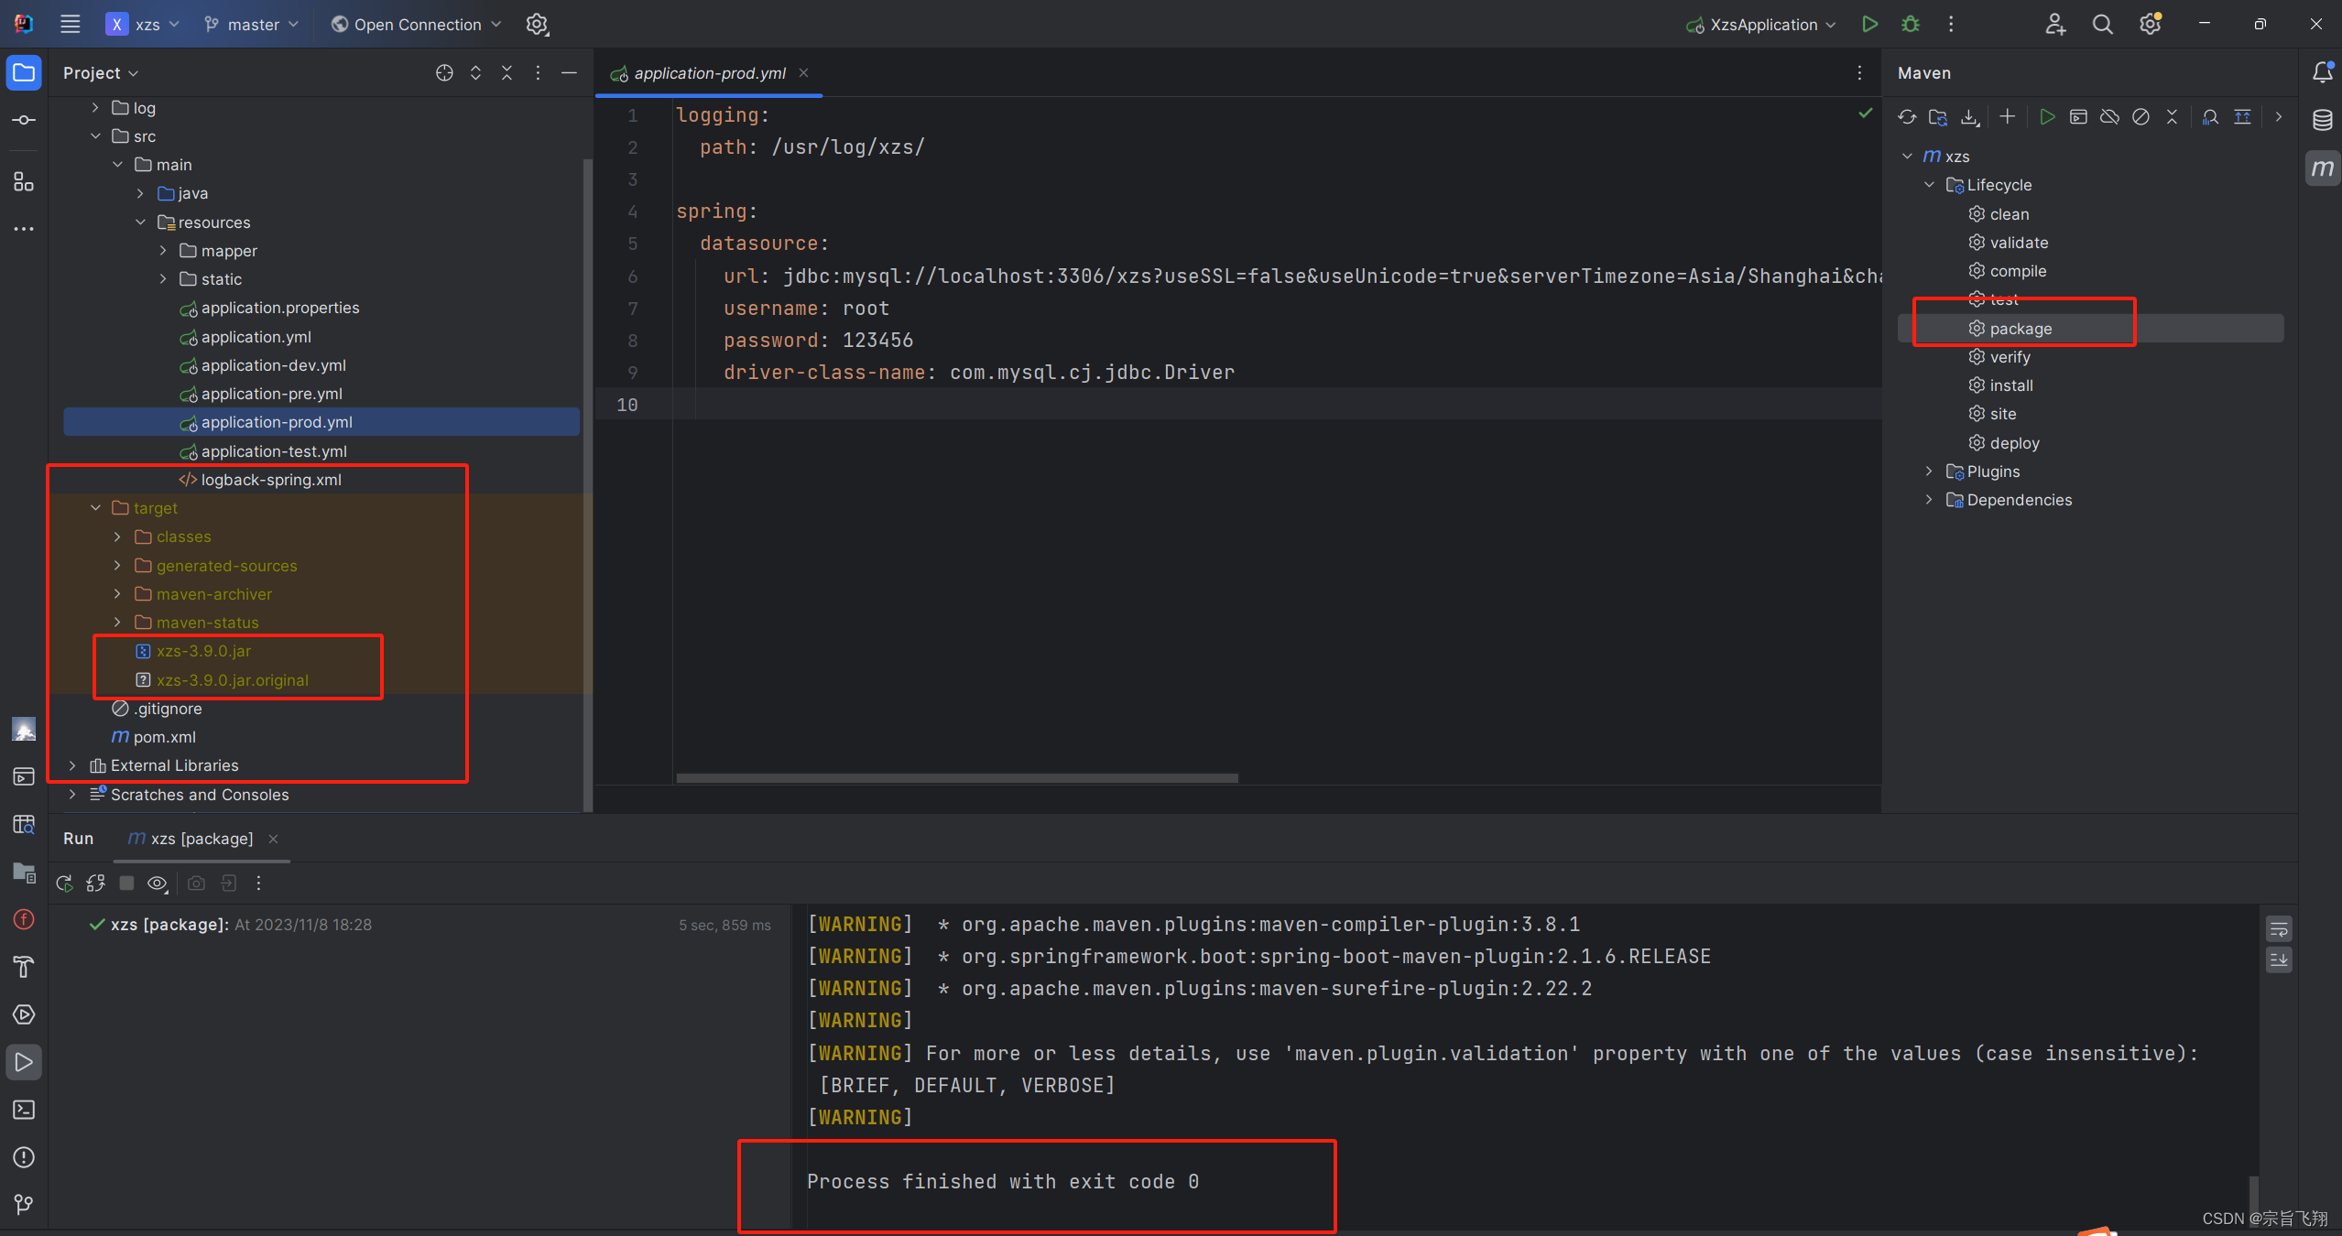Open the Structure tool window icon
The image size is (2342, 1236).
pyautogui.click(x=24, y=181)
